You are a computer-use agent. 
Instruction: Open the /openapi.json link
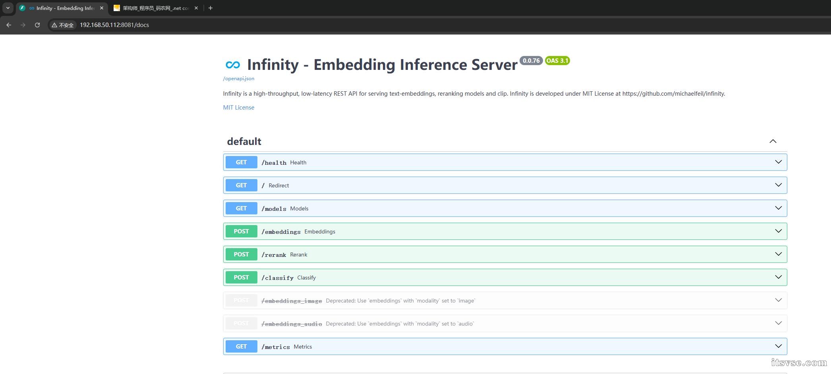(x=239, y=79)
